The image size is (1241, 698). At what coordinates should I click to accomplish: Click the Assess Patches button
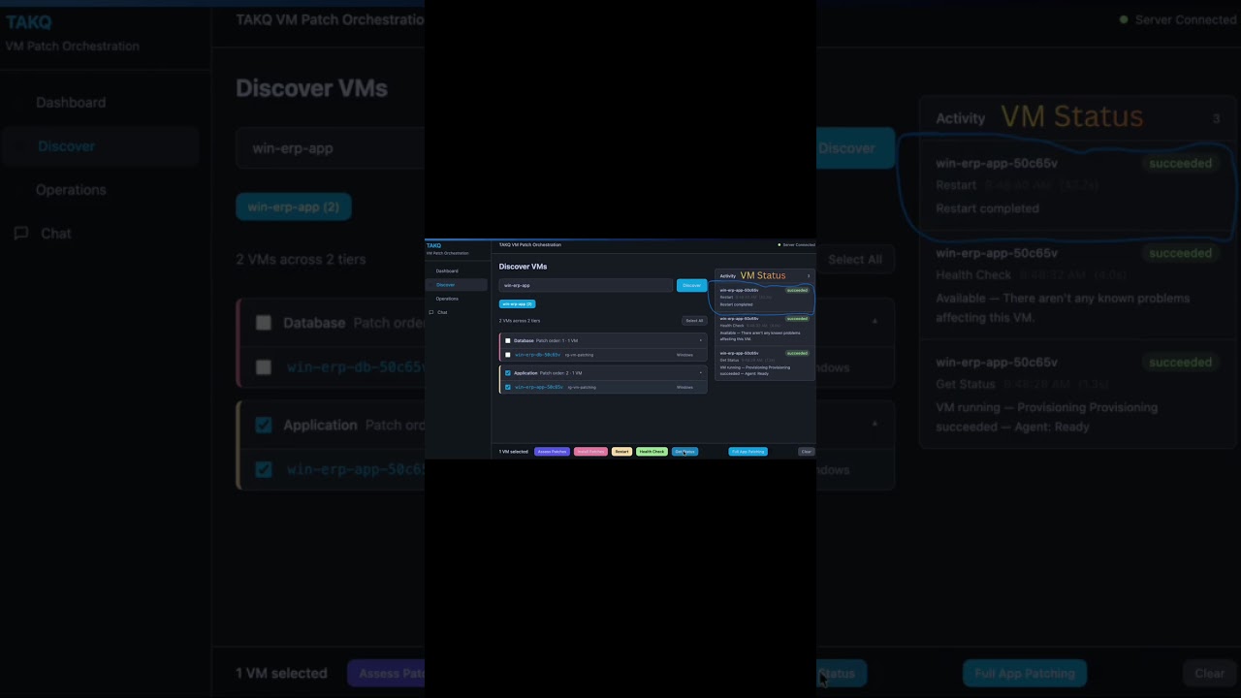tap(552, 452)
